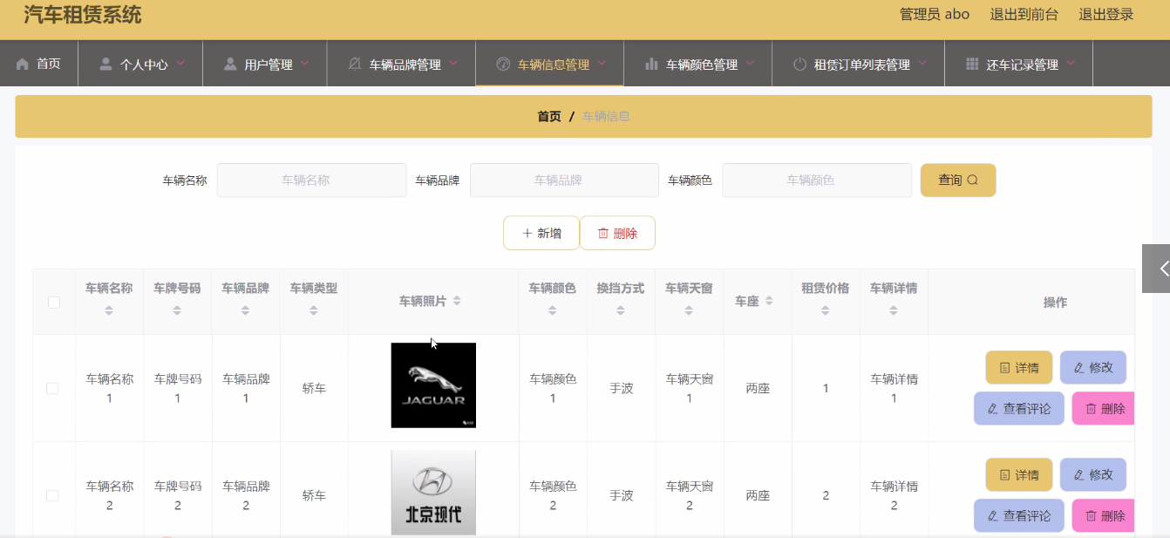This screenshot has width=1170, height=538.
Task: Click the 新增 add button
Action: point(541,233)
